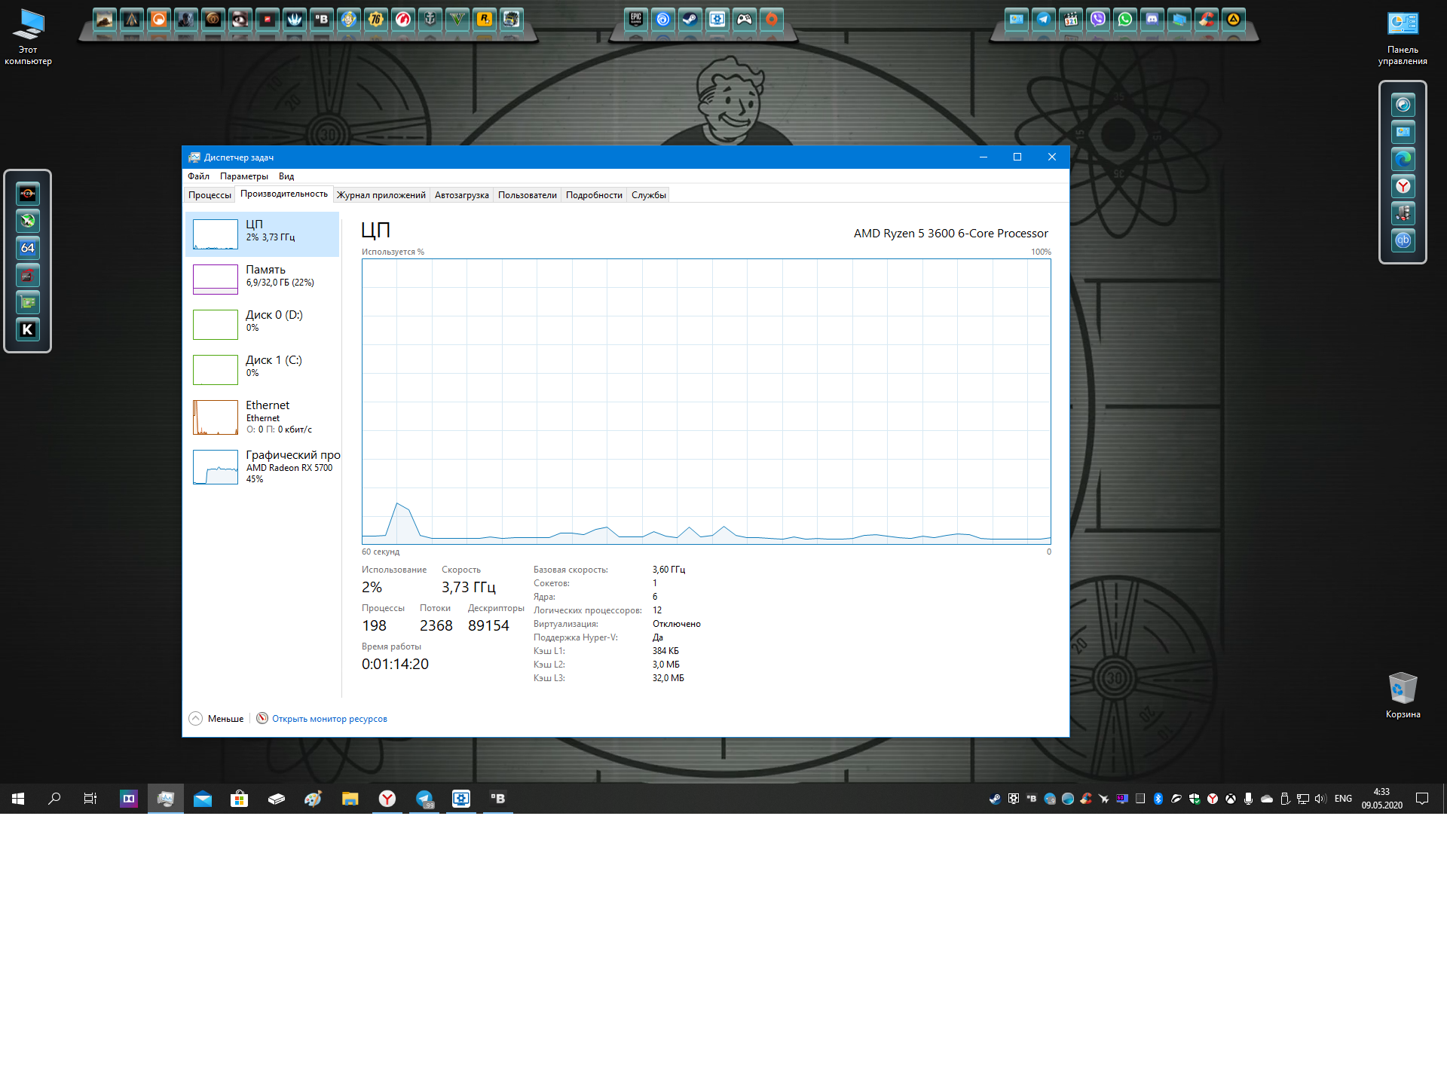Collapse Task Manager with the Меньше button
This screenshot has width=1447, height=1085.
point(216,719)
